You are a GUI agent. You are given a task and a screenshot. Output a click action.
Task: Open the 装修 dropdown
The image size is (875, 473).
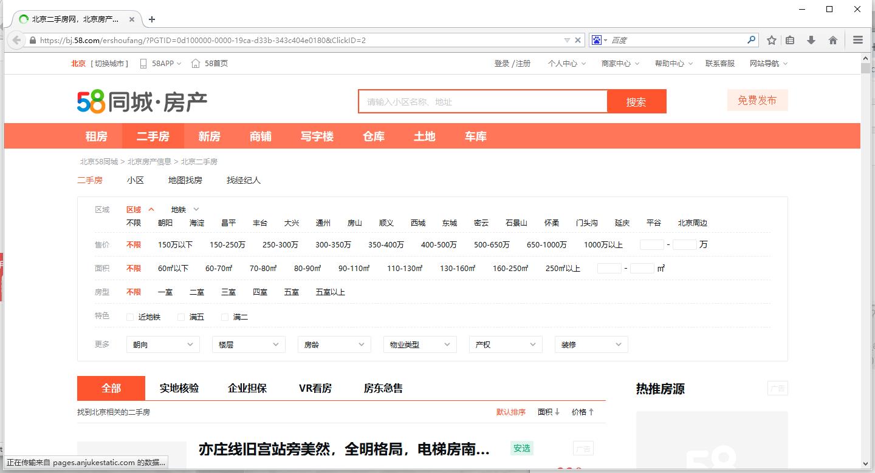(591, 344)
